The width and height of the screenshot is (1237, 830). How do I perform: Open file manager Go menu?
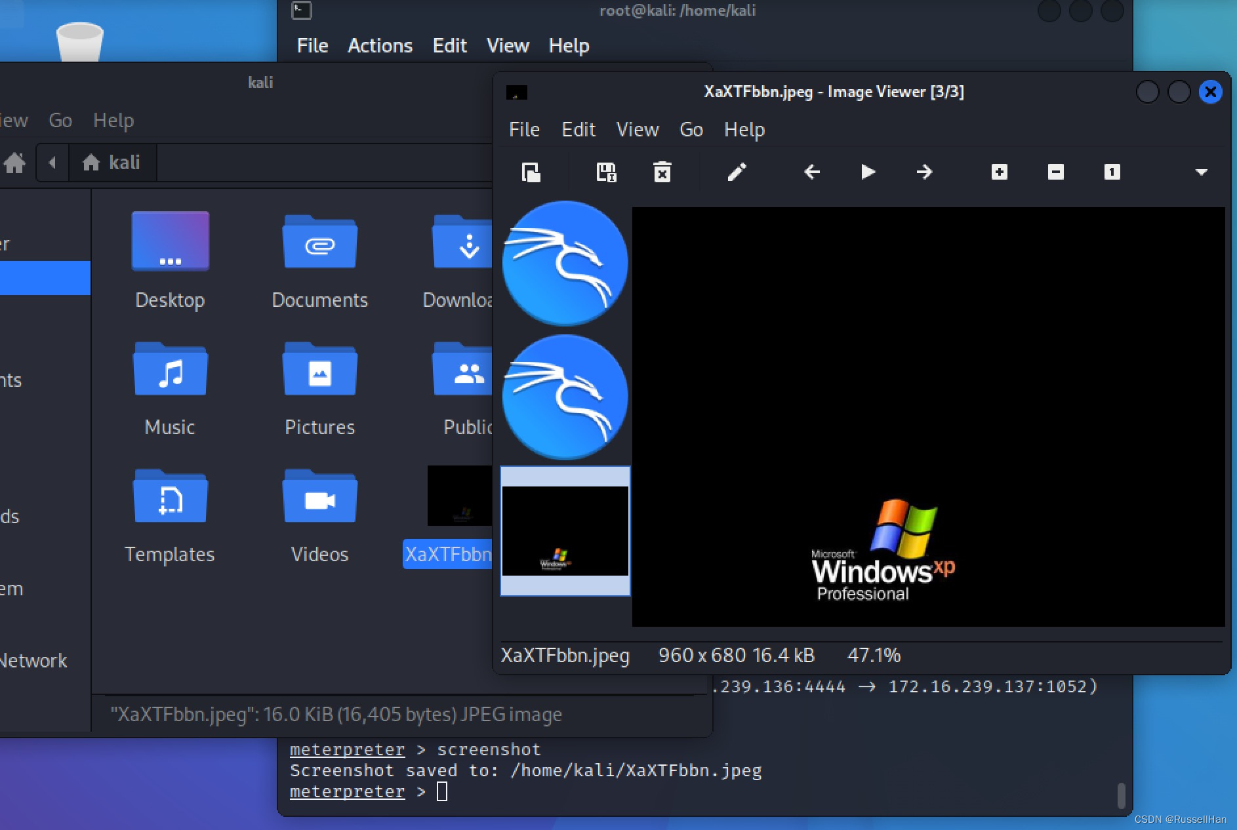pos(60,120)
